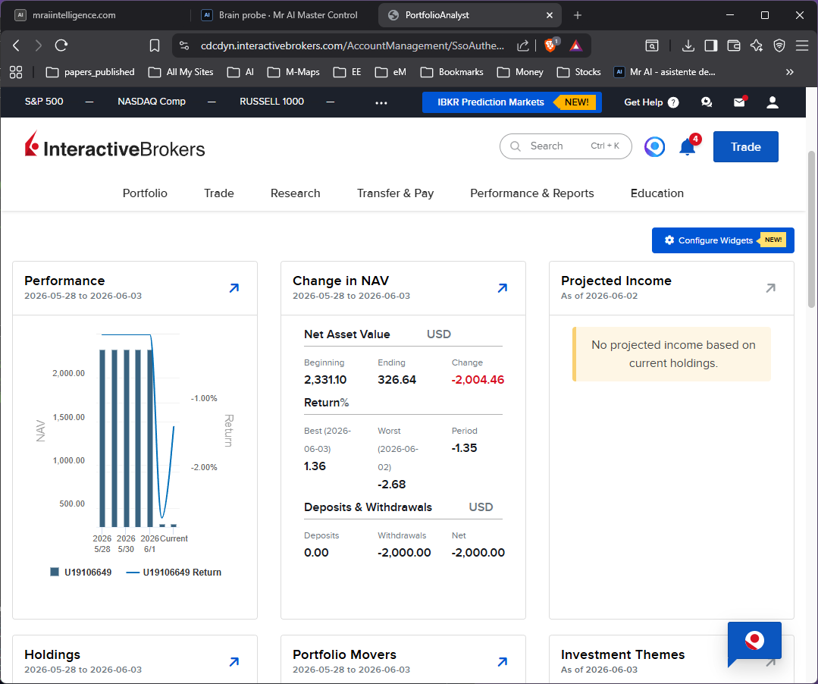Show more bookmarks chevron

790,72
